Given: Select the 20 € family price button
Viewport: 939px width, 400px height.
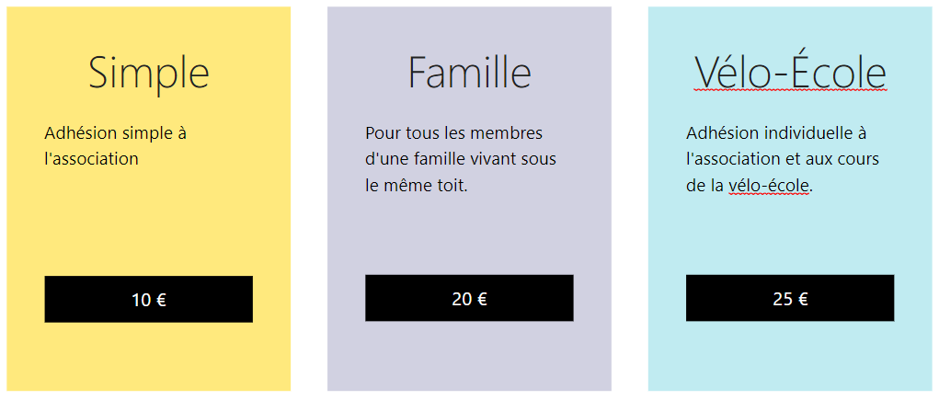Looking at the screenshot, I should [x=469, y=298].
